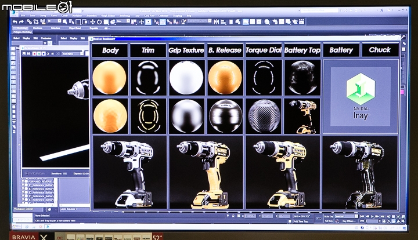Activate the Select and Scale tool
The image size is (418, 240).
[x=106, y=22]
